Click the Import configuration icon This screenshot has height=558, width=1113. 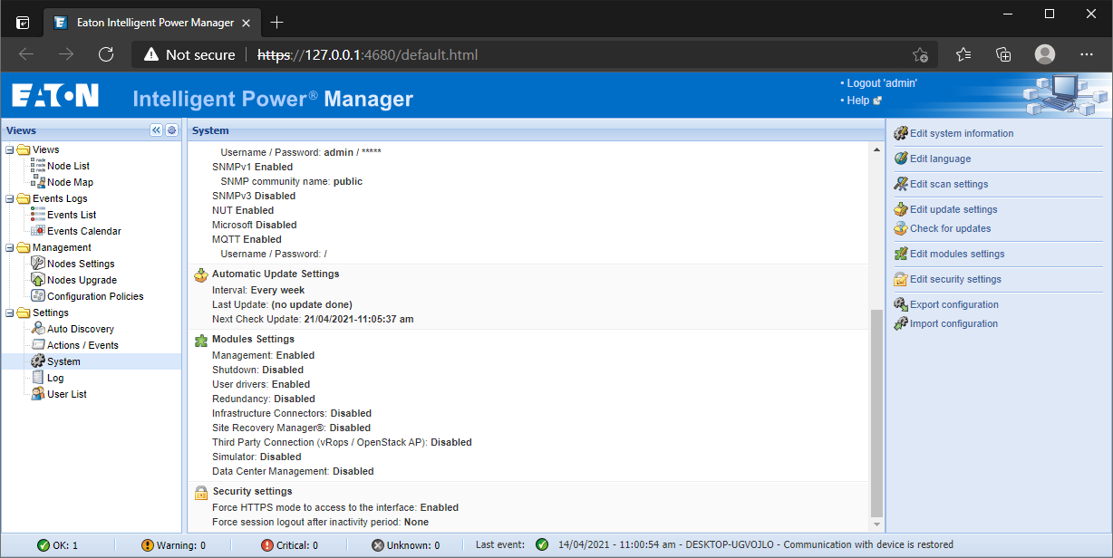pyautogui.click(x=901, y=323)
